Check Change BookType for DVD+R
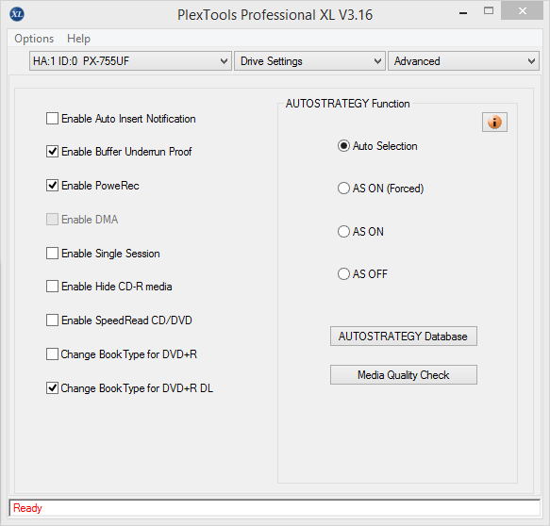This screenshot has width=550, height=526. (x=52, y=353)
